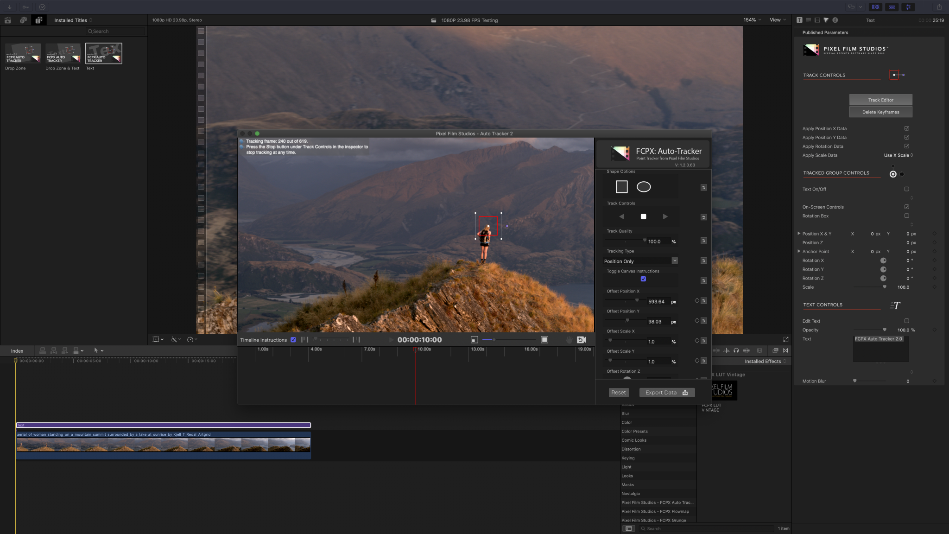Image resolution: width=949 pixels, height=534 pixels.
Task: Select the Drop Zone title thumbnail
Action: click(23, 53)
